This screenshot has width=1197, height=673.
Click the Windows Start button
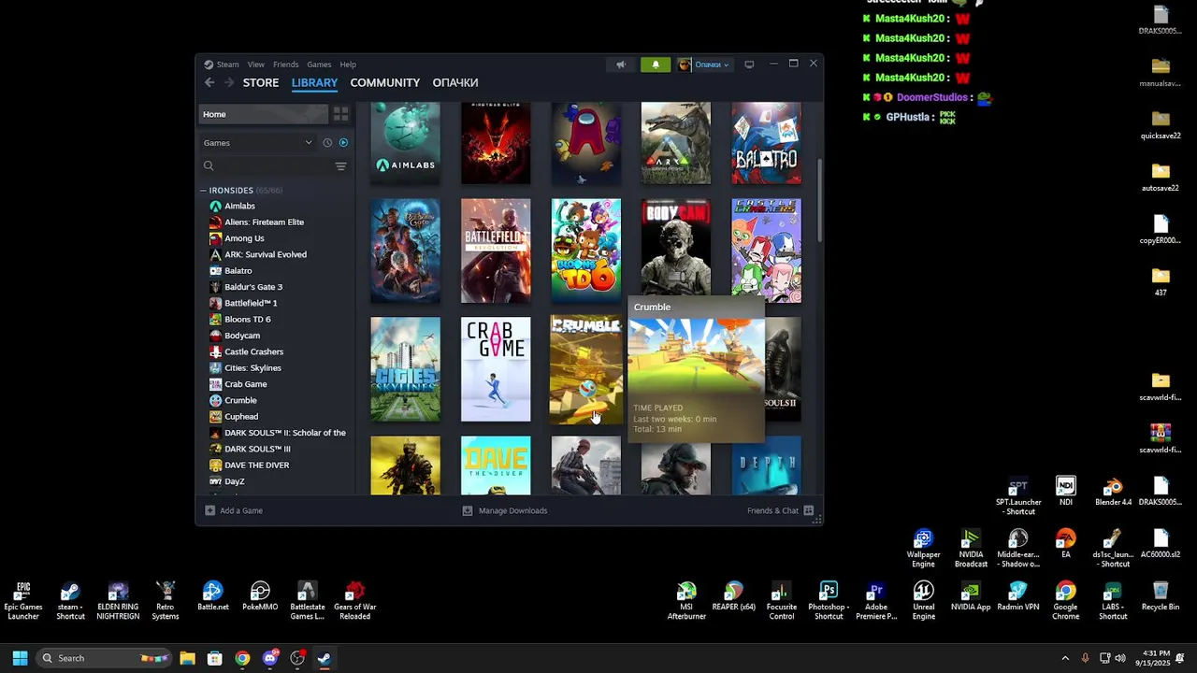20,658
